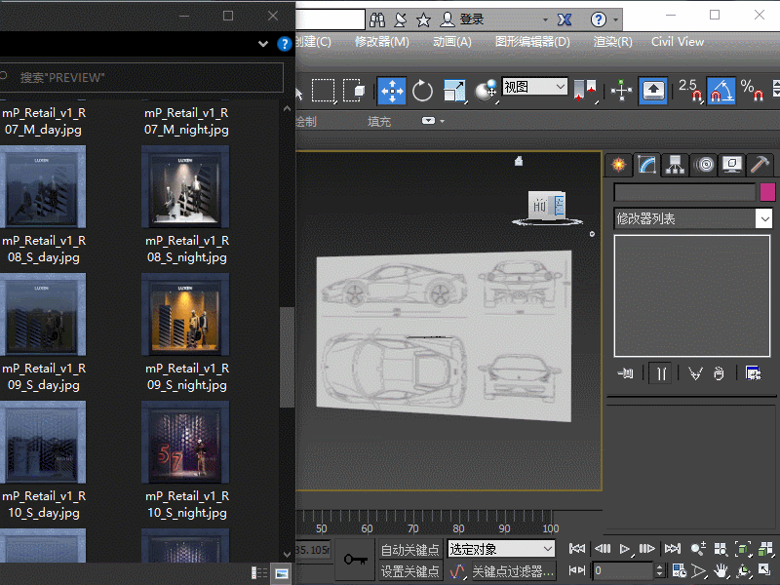The image size is (780, 585).
Task: Activate the Rotate tool
Action: click(x=422, y=91)
